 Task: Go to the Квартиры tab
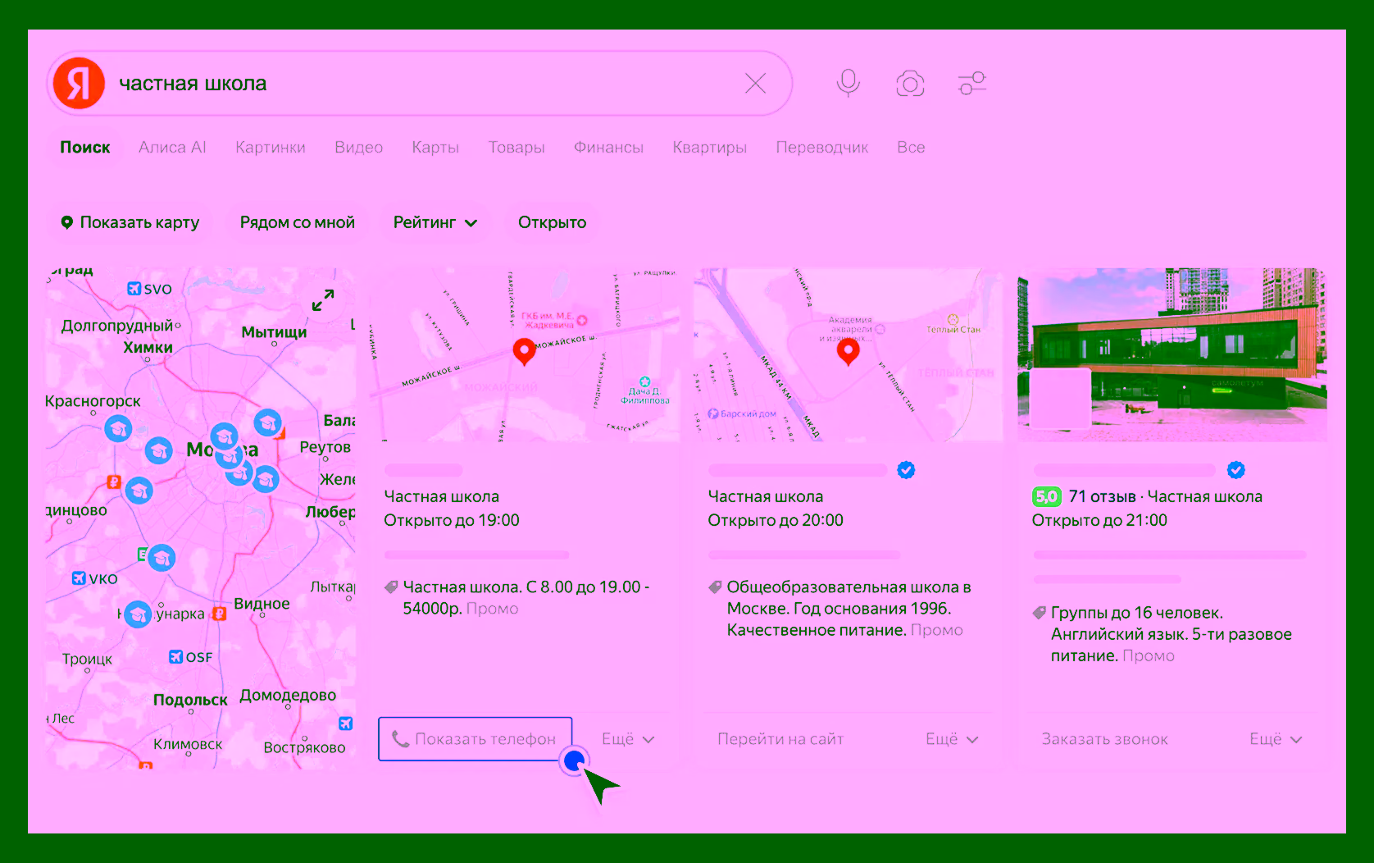709,148
